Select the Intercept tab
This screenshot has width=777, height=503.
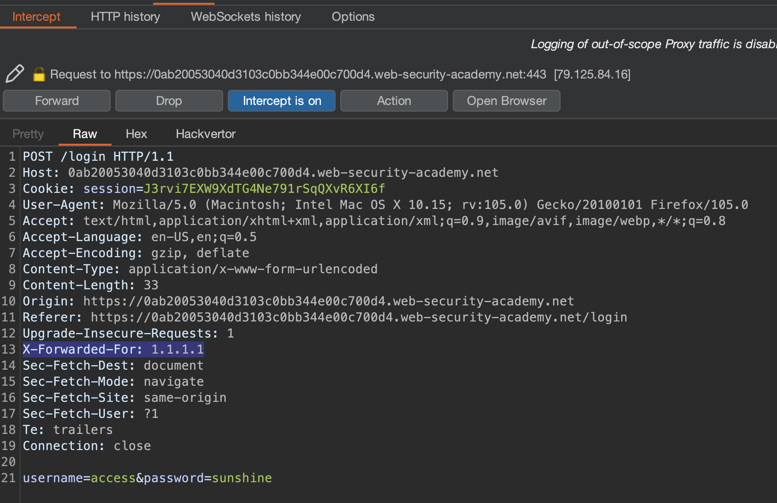click(x=36, y=17)
